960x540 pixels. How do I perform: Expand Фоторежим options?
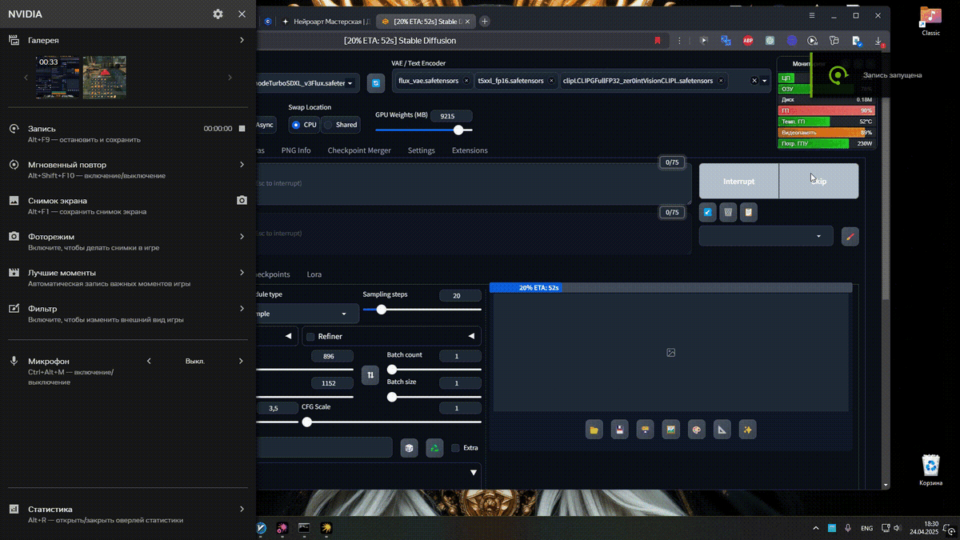pyautogui.click(x=242, y=237)
